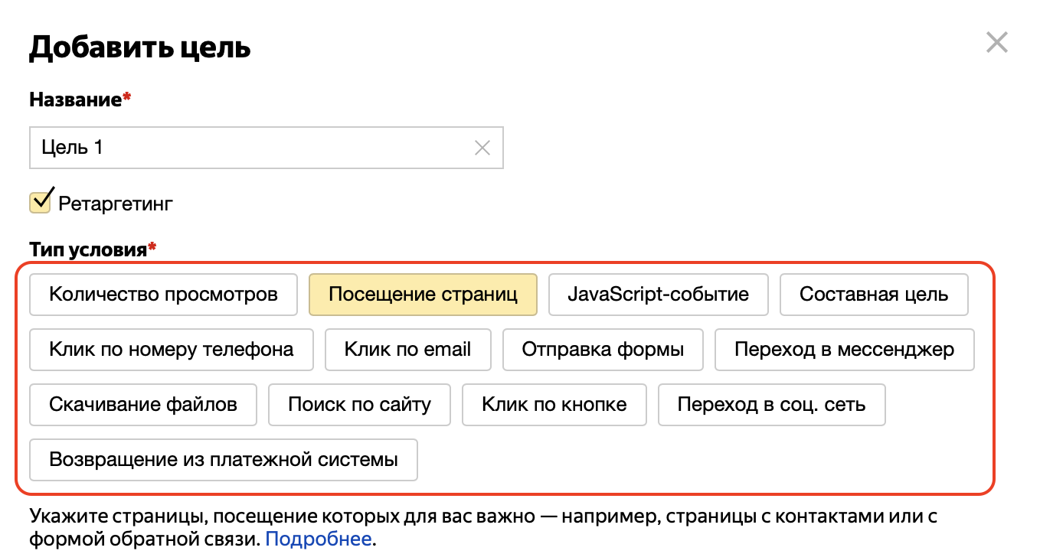
Task: Choose Клик по кнопке condition type
Action: [x=554, y=405]
